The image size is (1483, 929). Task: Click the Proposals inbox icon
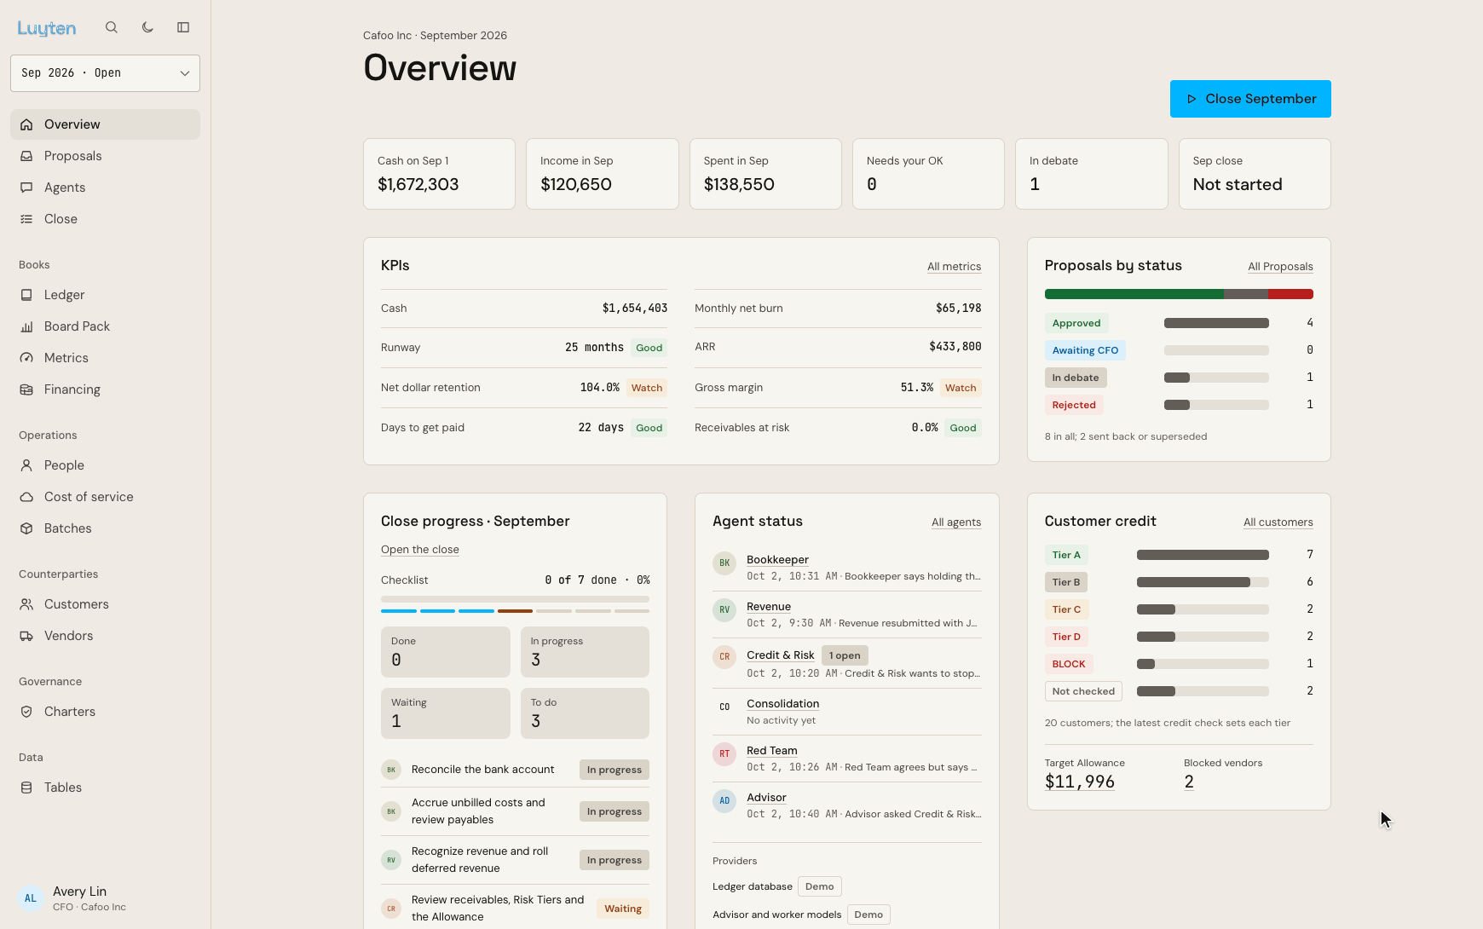26,156
